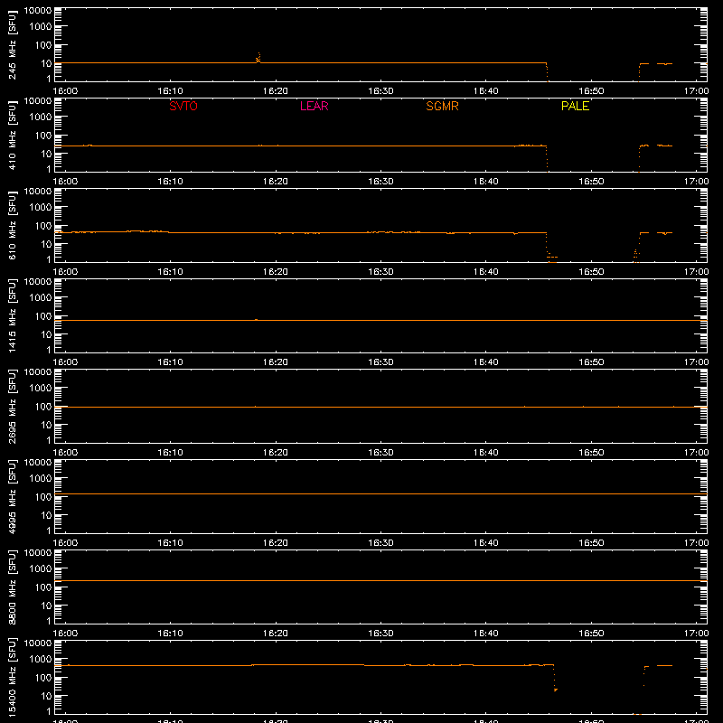Click 16:30 time label under 245 MHz plot
Screen dimensions: 723x723
tap(380, 91)
